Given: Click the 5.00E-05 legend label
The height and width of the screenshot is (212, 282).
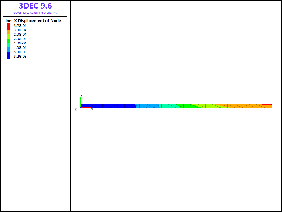Looking at the screenshot, I should [20, 52].
